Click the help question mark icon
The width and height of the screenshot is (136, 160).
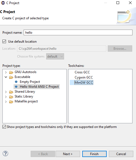[5, 153]
